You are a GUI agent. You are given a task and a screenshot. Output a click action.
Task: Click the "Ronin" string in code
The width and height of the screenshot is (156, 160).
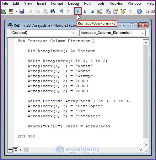[84, 66]
